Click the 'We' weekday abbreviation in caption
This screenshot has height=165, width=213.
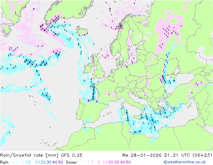(125, 155)
